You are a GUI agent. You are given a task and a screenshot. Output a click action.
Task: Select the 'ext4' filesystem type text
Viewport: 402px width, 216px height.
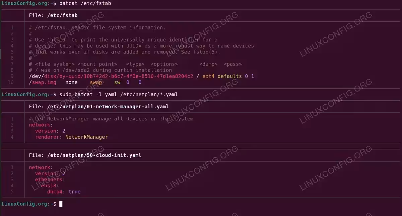[x=208, y=76]
